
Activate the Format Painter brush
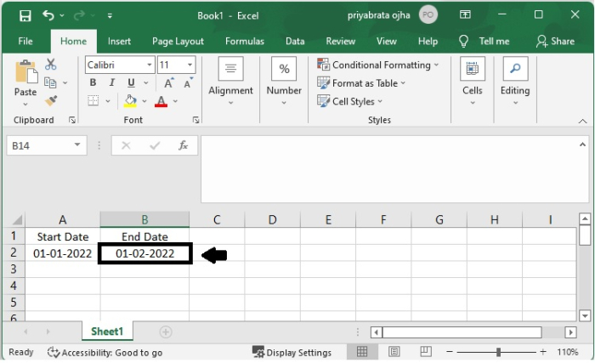coord(51,100)
